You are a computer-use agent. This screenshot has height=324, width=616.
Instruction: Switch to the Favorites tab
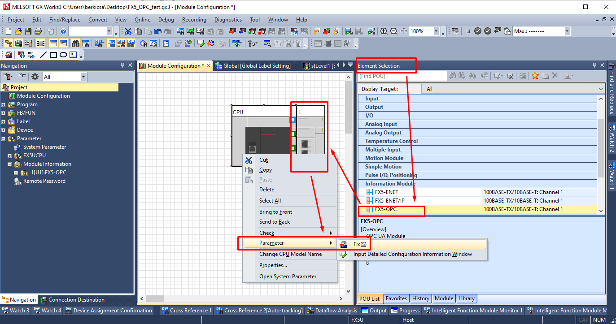tap(397, 298)
